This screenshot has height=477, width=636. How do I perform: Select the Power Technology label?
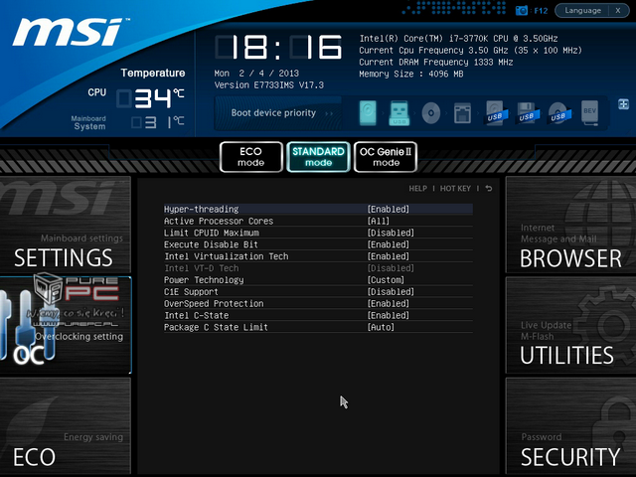[204, 280]
